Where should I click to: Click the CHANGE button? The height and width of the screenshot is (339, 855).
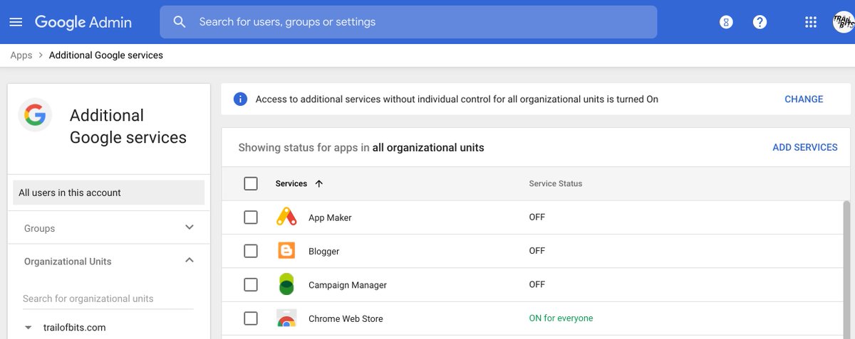coord(804,99)
